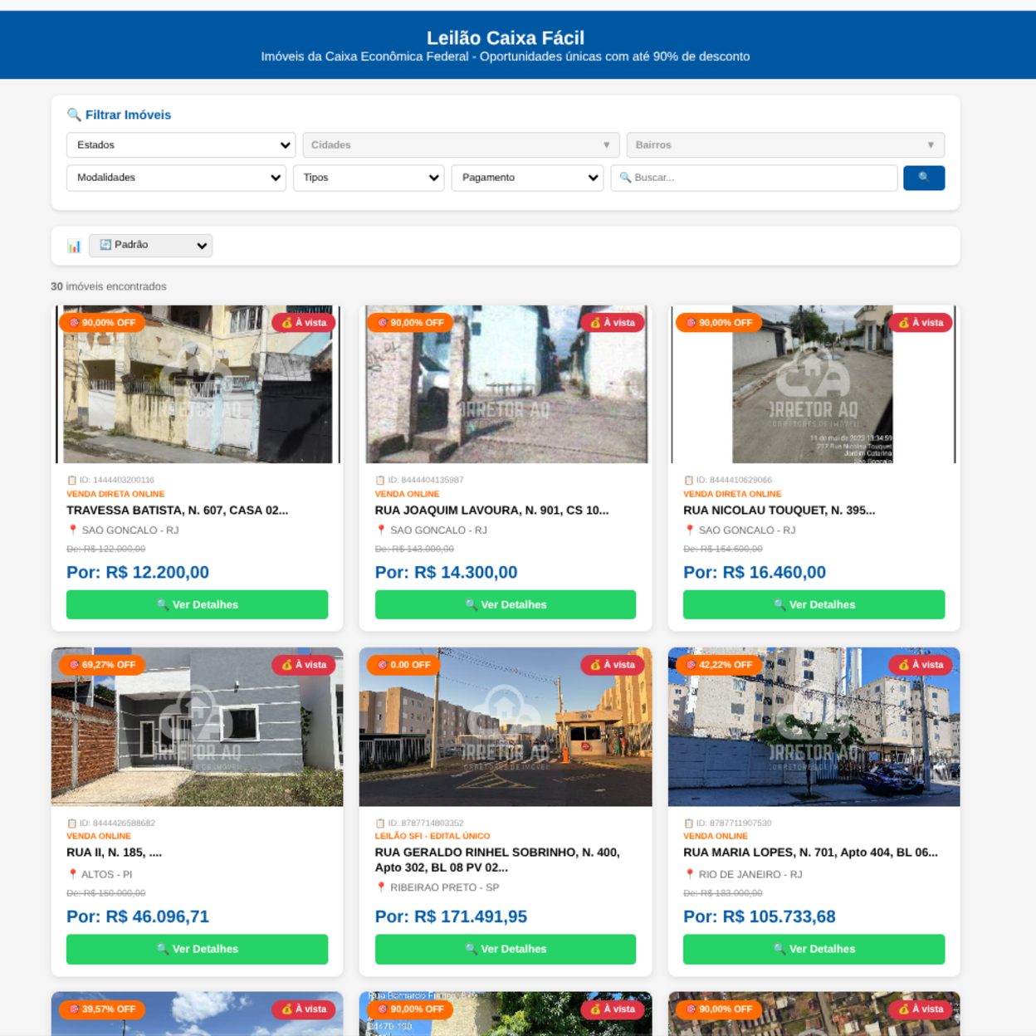
Task: Click price Por: R$ 14.300,00
Action: coord(446,573)
